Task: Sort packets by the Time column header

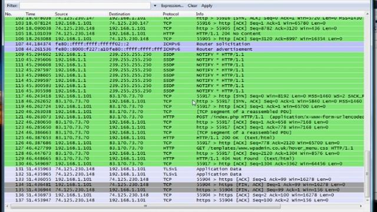Action: pyautogui.click(x=31, y=14)
